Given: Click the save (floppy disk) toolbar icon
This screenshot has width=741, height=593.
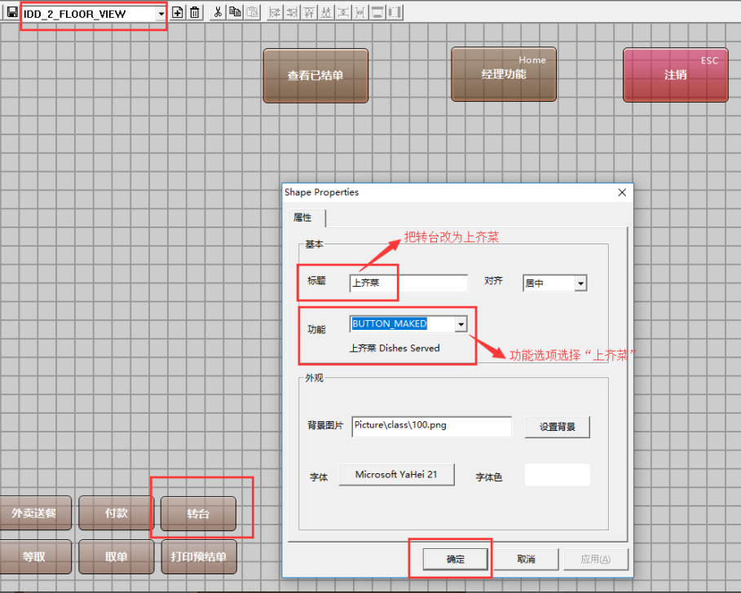Looking at the screenshot, I should point(11,12).
